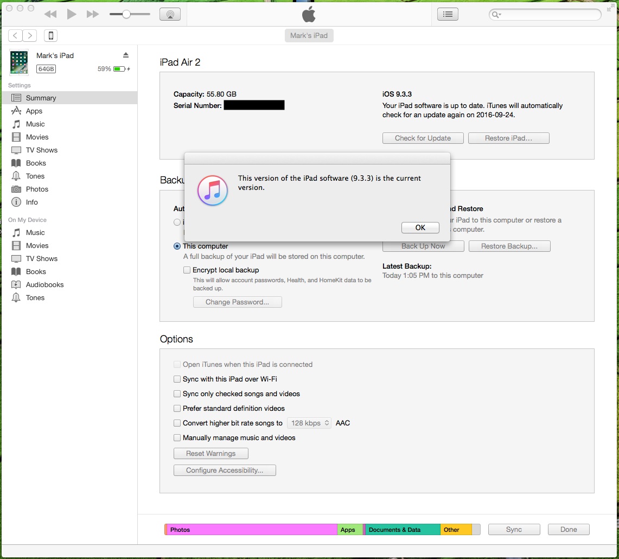
Task: Click the fast-forward playback button
Action: coord(93,14)
